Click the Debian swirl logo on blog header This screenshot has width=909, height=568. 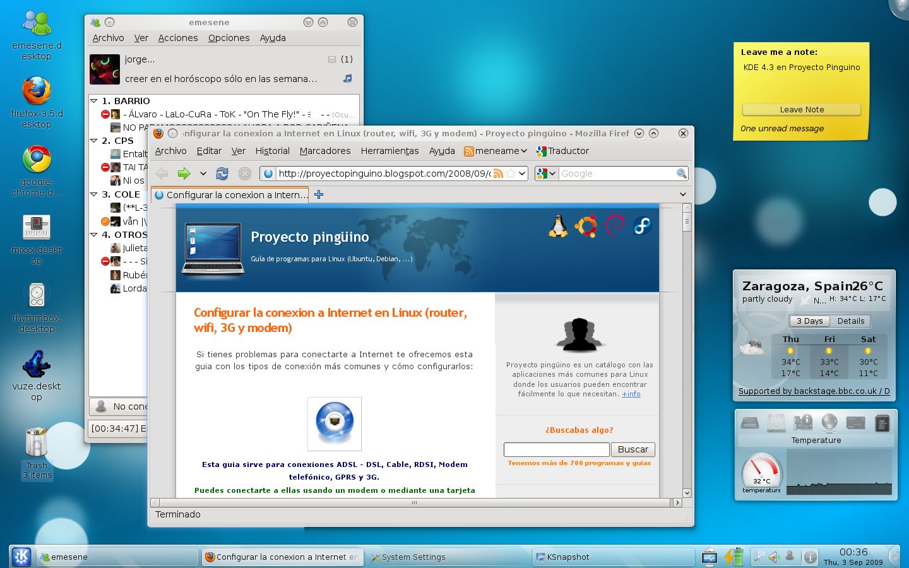[x=614, y=225]
